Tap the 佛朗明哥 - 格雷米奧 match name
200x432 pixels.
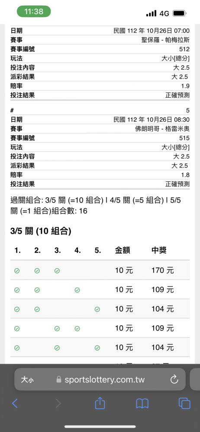(162, 129)
